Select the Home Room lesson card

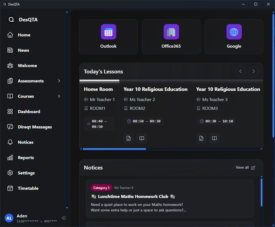pos(99,114)
